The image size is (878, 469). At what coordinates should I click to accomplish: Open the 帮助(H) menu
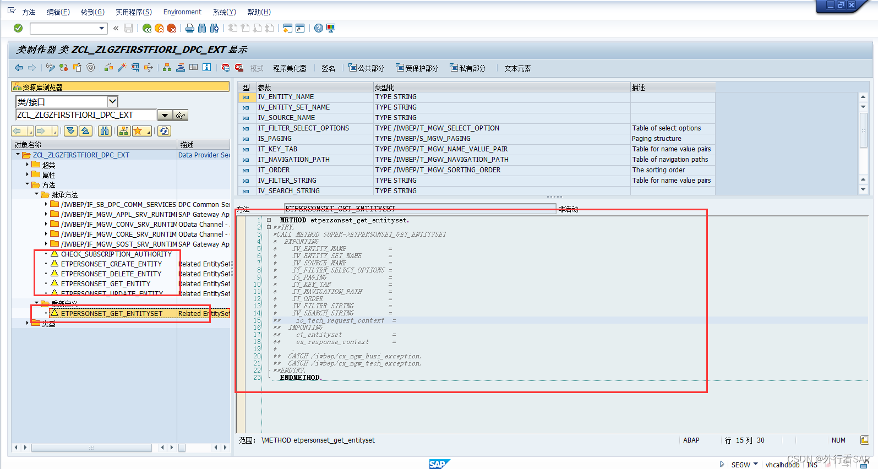[259, 12]
